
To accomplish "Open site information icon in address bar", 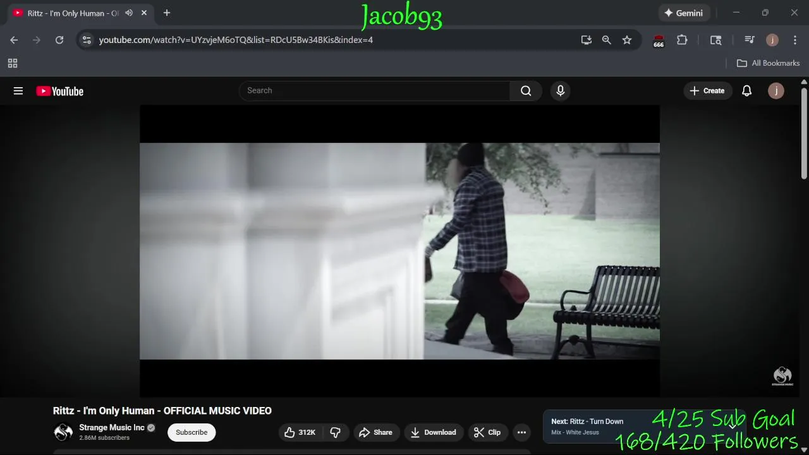I will (87, 40).
